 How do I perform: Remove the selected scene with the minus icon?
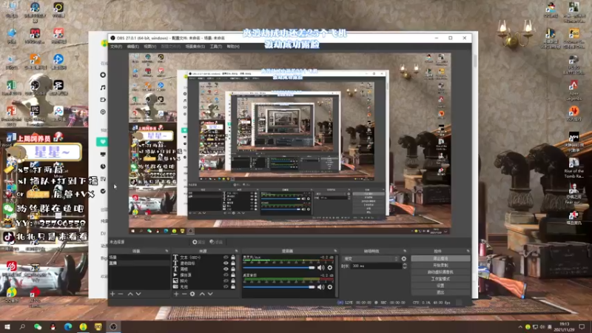[x=121, y=294]
